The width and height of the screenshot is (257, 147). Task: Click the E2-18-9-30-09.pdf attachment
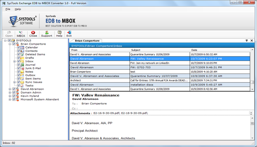[134, 113]
